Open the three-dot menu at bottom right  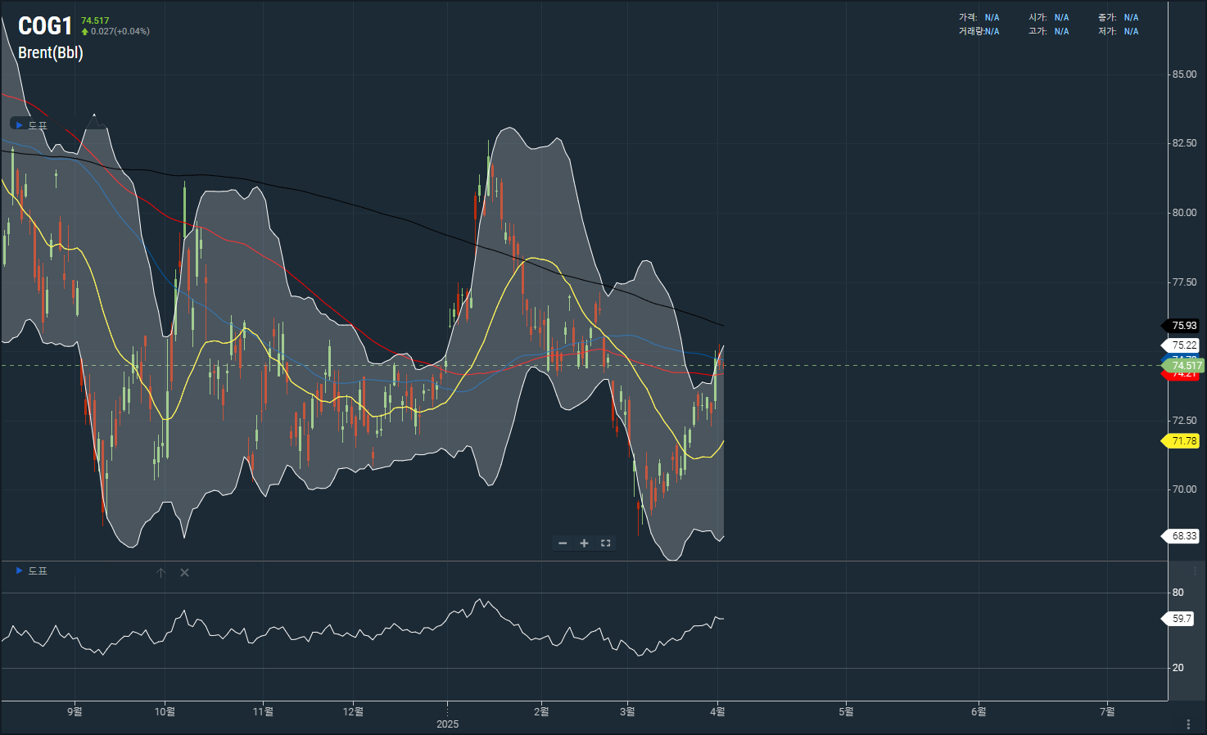pos(1188,724)
